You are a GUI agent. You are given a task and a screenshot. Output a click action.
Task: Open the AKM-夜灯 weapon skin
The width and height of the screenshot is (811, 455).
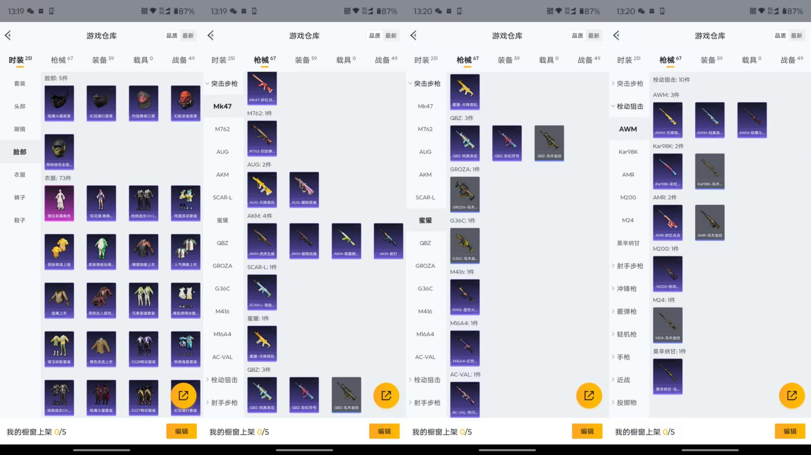[x=388, y=241]
